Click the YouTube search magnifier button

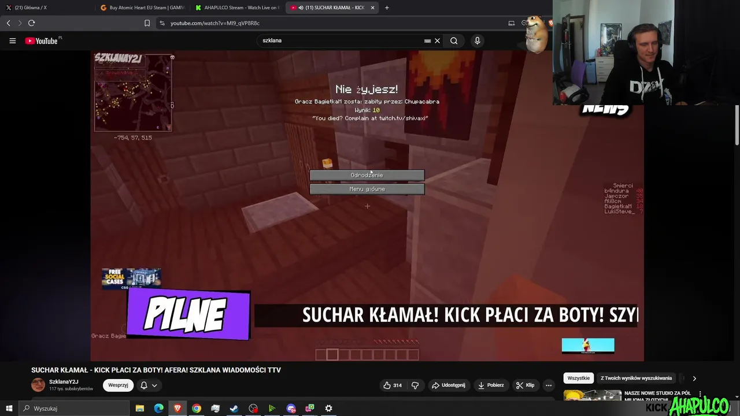coord(454,40)
